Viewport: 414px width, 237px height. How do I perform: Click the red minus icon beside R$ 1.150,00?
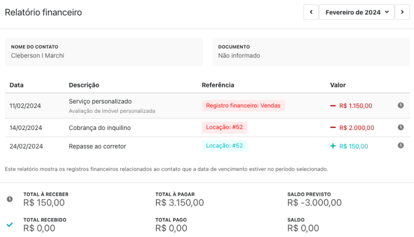[x=333, y=106]
